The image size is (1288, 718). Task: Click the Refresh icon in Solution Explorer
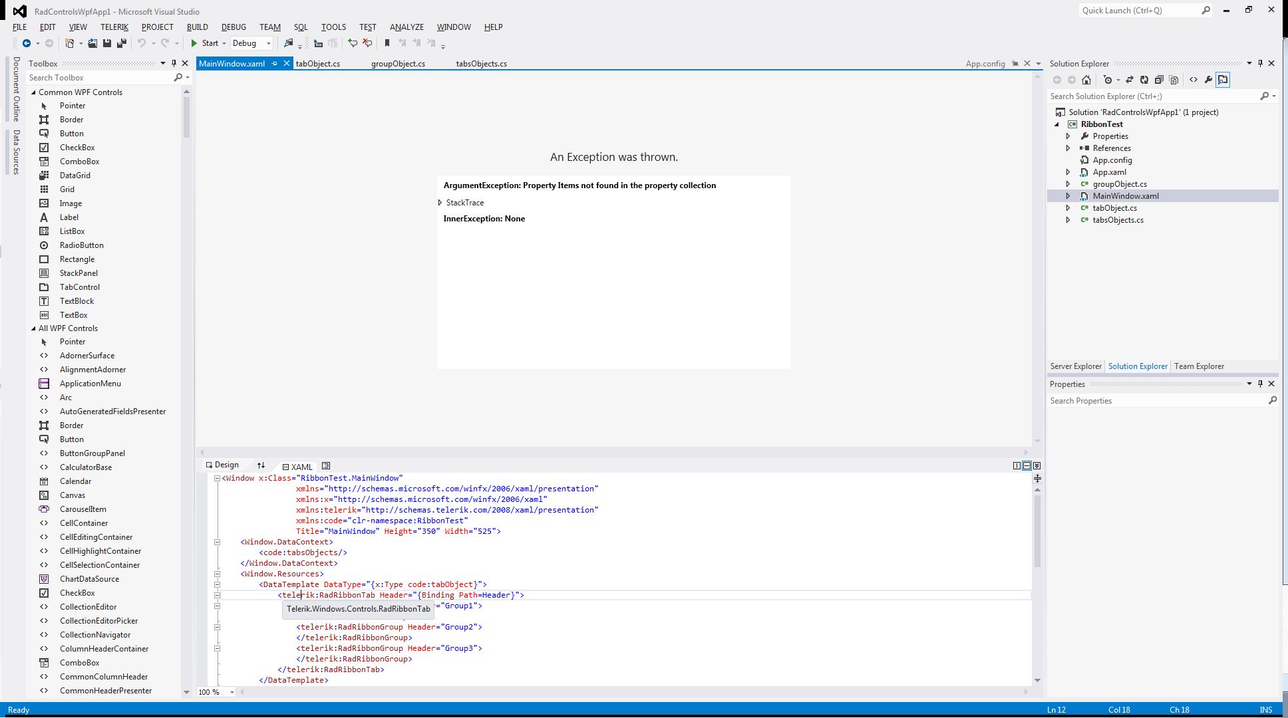[x=1144, y=80]
